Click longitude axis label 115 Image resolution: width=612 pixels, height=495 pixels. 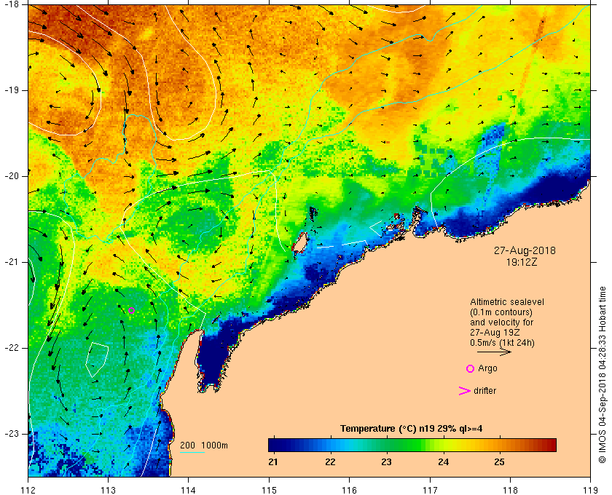pyautogui.click(x=269, y=490)
